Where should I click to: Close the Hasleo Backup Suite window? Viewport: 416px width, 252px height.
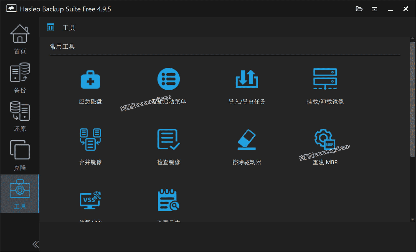[406, 9]
